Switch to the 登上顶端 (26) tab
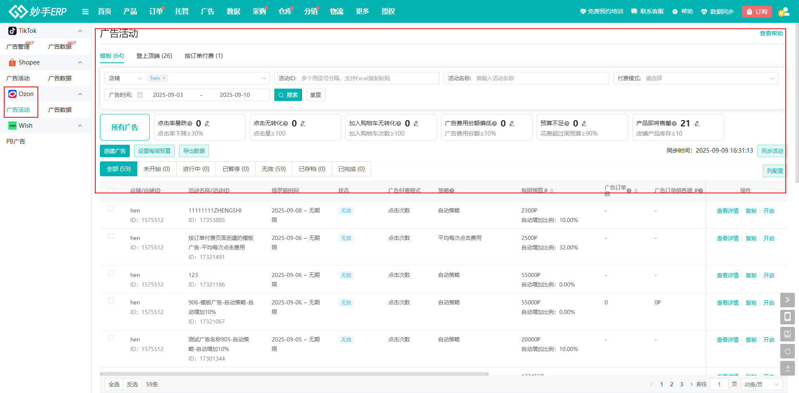799x393 pixels. pos(154,56)
